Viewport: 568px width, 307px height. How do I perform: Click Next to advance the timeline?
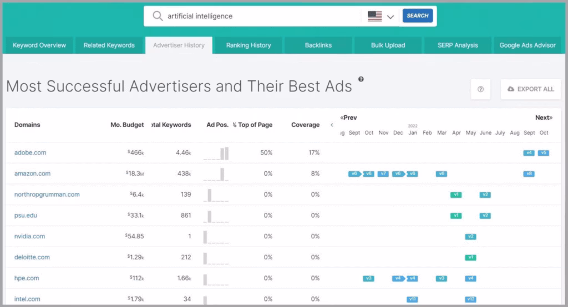543,117
